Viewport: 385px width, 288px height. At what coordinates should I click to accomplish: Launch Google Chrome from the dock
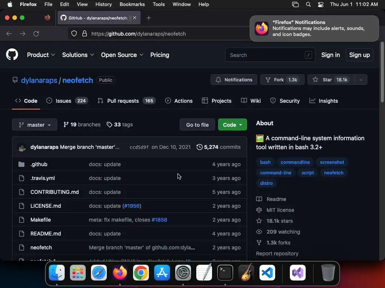pos(141,273)
